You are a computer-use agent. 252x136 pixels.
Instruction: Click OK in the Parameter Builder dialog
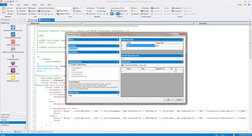(x=168, y=99)
